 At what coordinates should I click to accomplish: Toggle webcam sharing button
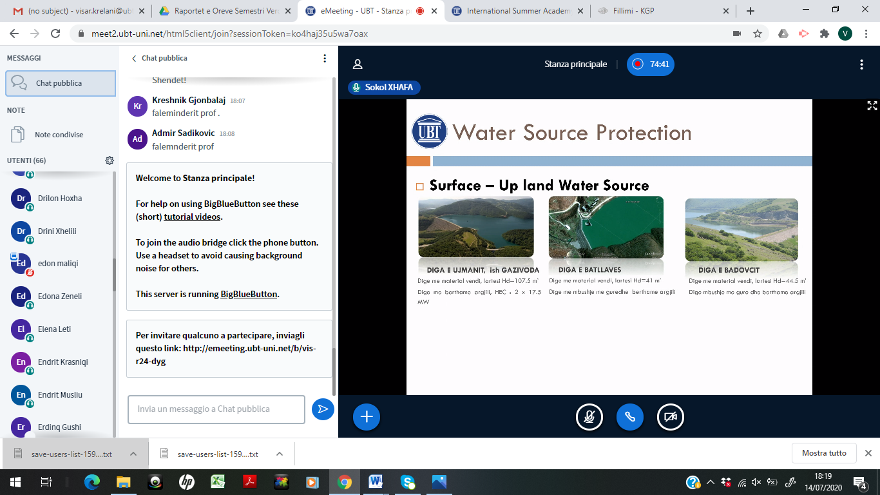[670, 417]
